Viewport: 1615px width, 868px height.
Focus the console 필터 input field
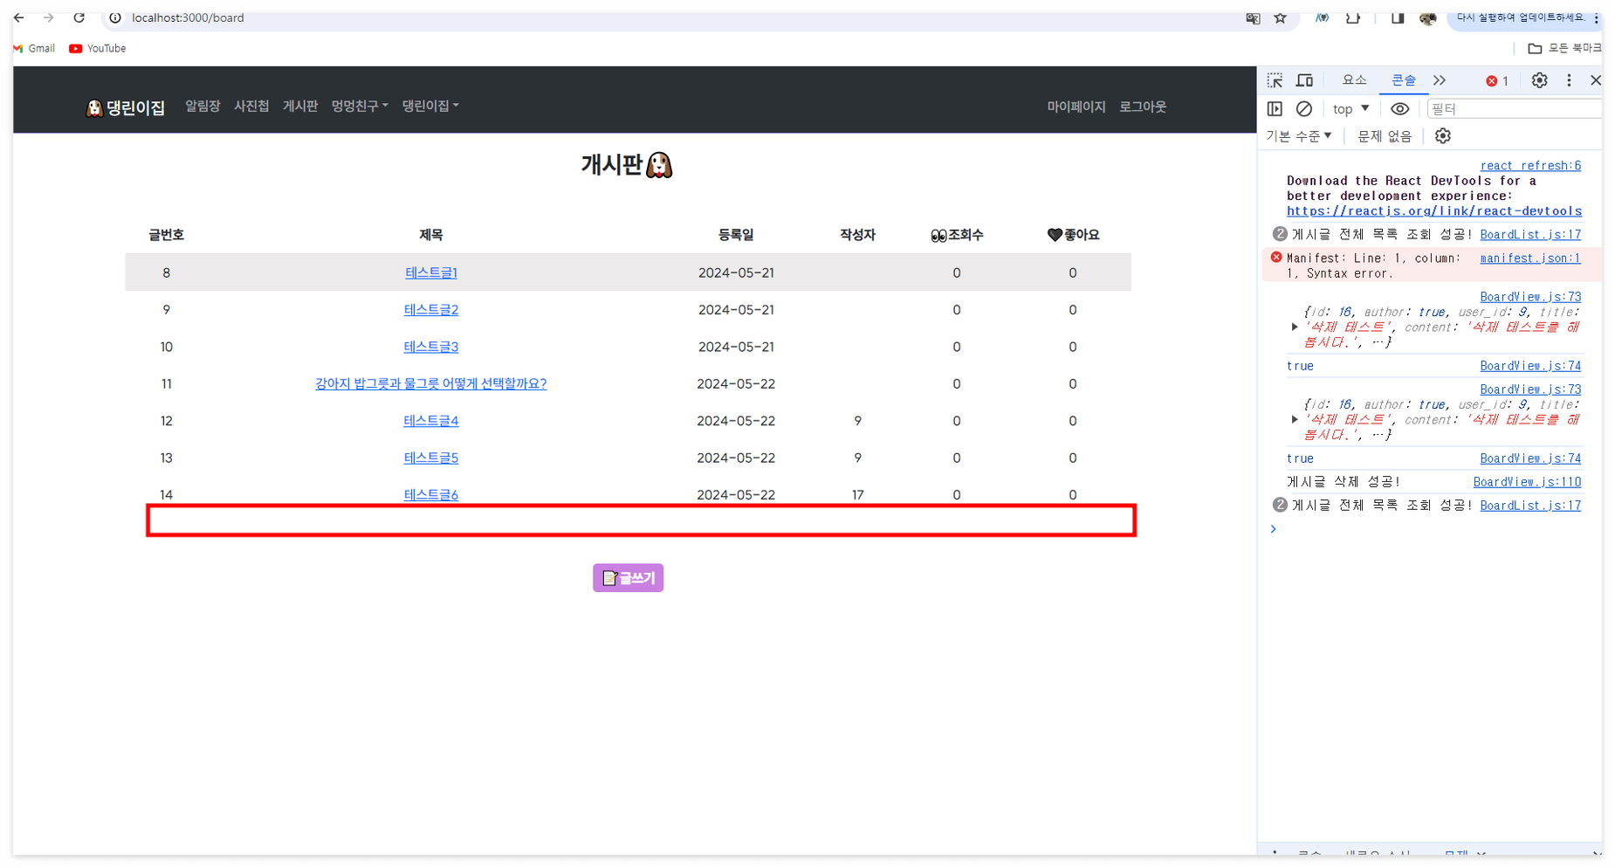[x=1515, y=109]
